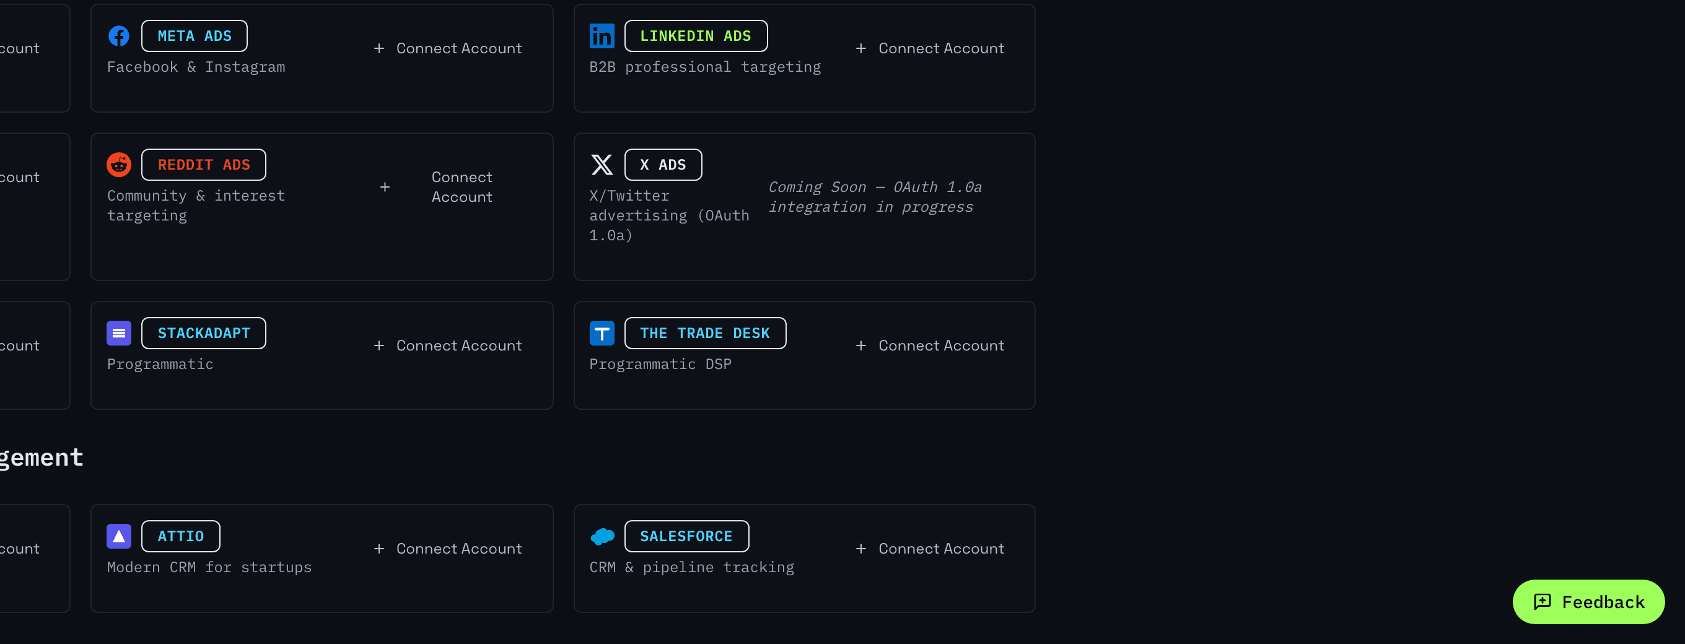Click the Attio triangle icon
Screen dimensions: 1685x644
pos(118,536)
